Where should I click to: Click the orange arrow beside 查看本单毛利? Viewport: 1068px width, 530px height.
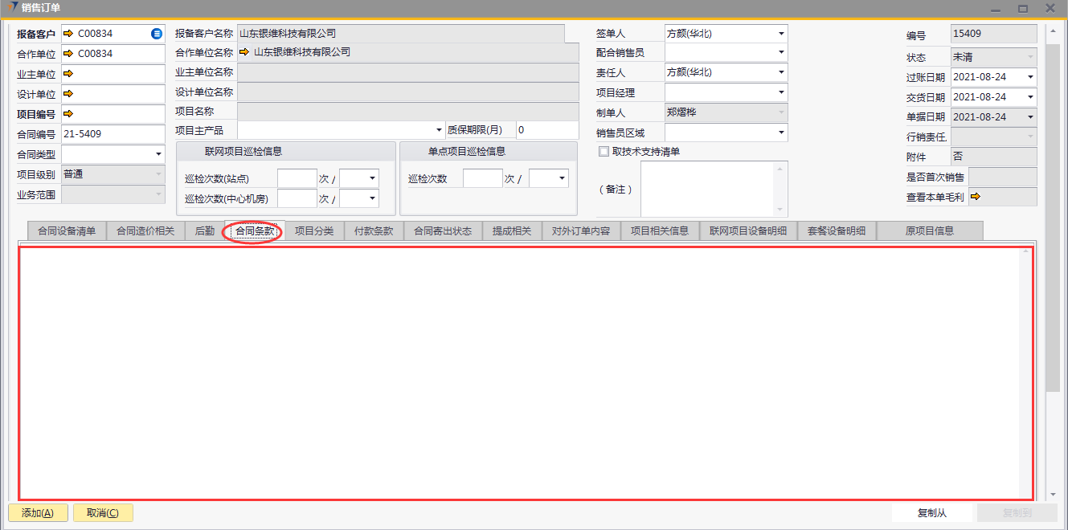tap(976, 197)
